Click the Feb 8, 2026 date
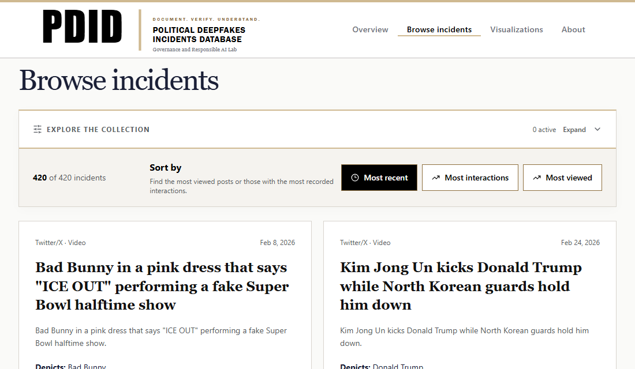 pyautogui.click(x=278, y=243)
